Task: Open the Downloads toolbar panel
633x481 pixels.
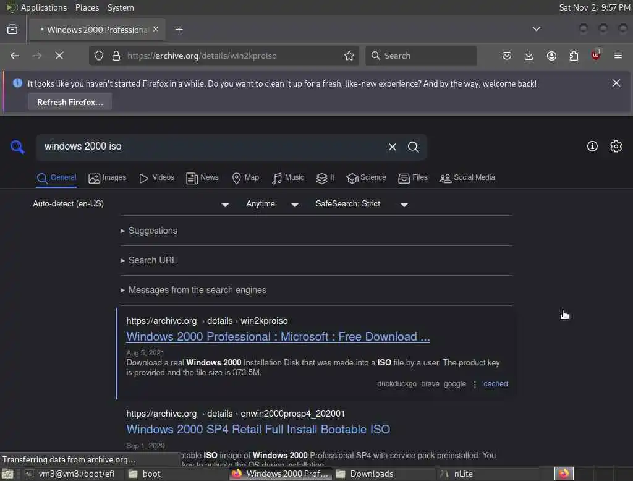Action: click(529, 56)
